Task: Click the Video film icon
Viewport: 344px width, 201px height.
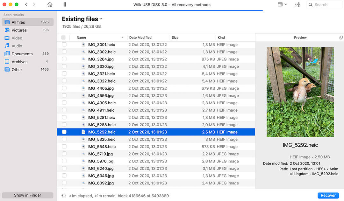Action: point(7,38)
